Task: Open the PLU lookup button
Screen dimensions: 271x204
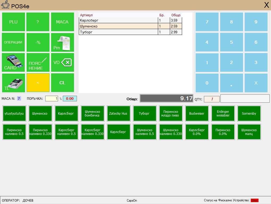Action: [x=14, y=22]
